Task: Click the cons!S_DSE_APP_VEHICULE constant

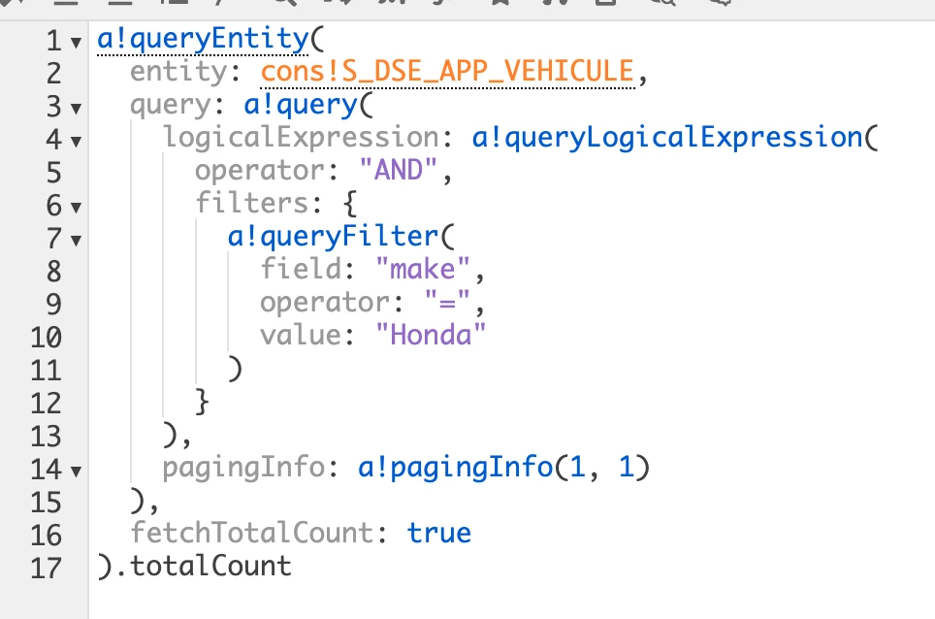Action: click(x=447, y=72)
